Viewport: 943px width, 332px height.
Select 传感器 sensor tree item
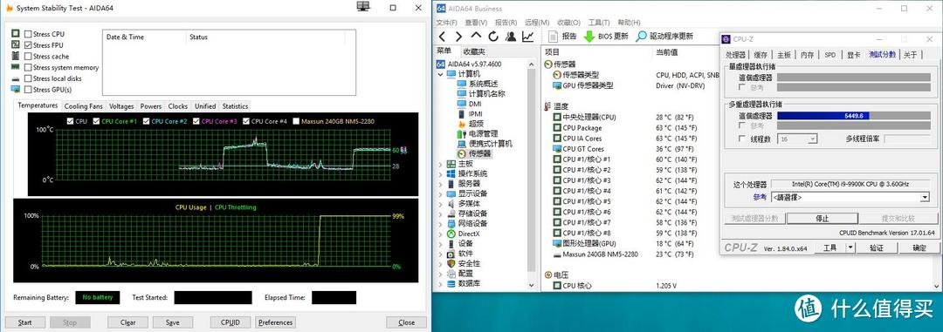[473, 153]
